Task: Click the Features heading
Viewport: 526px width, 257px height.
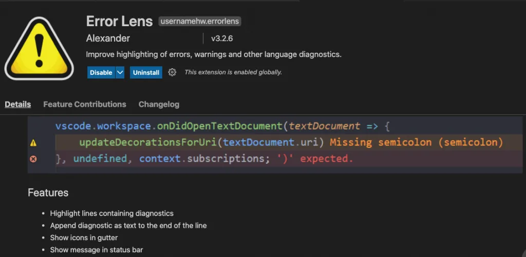Action: pos(48,193)
